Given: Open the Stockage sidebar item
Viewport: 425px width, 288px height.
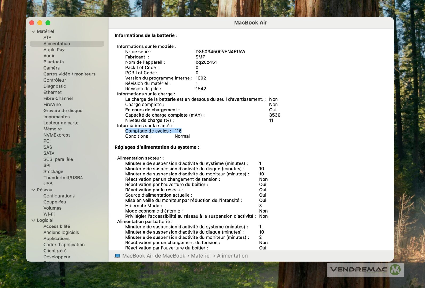Looking at the screenshot, I should click(x=53, y=171).
